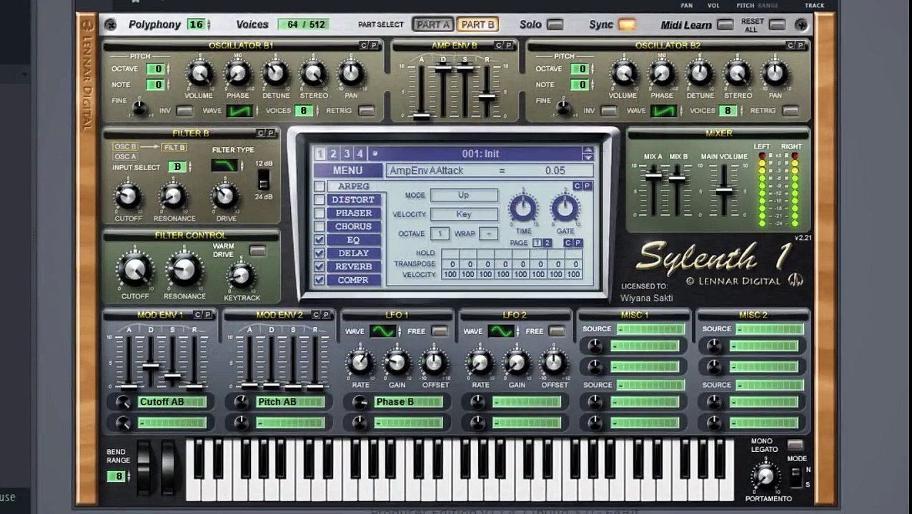Click the Filter B Resonance knob
Image resolution: width=912 pixels, height=514 pixels.
coord(173,196)
